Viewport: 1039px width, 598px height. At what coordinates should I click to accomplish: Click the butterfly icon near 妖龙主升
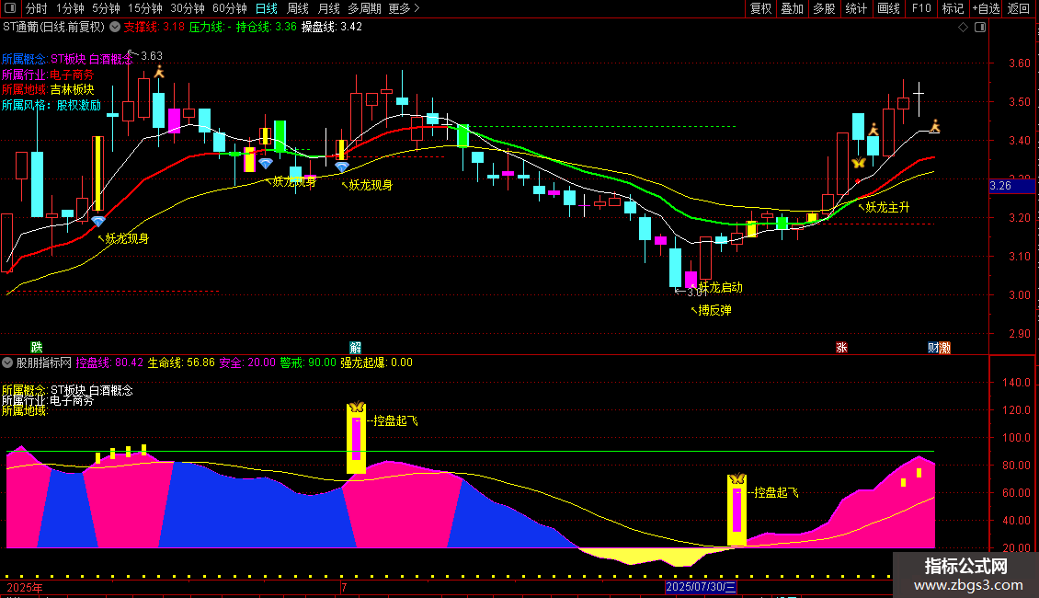859,163
